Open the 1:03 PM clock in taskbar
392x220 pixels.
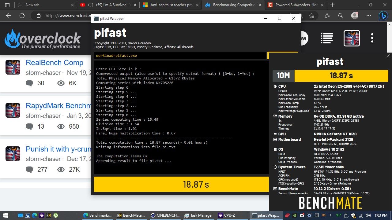[x=381, y=215]
